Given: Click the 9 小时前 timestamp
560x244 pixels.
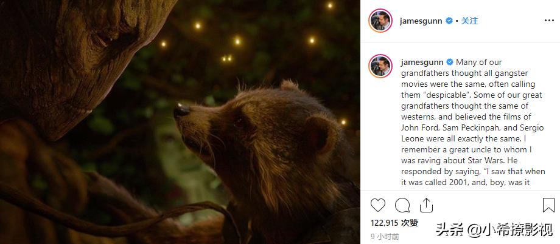Looking at the screenshot, I should [x=385, y=237].
